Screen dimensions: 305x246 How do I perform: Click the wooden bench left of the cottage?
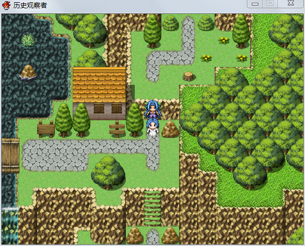[x=46, y=129]
